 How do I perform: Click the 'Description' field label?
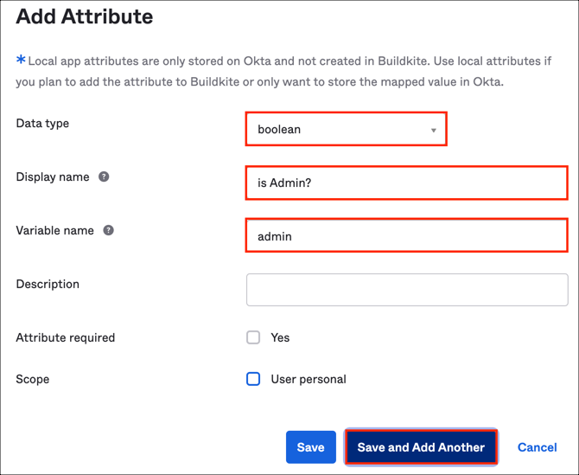coord(48,284)
